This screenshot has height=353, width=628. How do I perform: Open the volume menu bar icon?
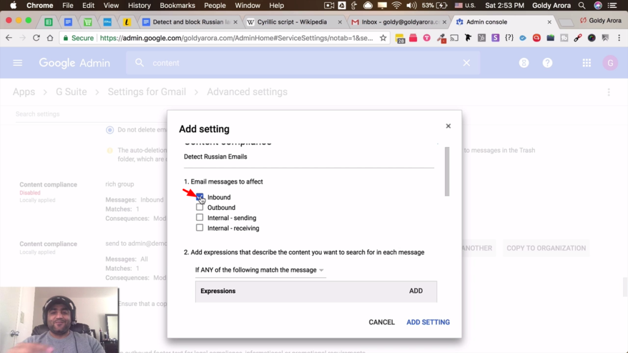412,5
